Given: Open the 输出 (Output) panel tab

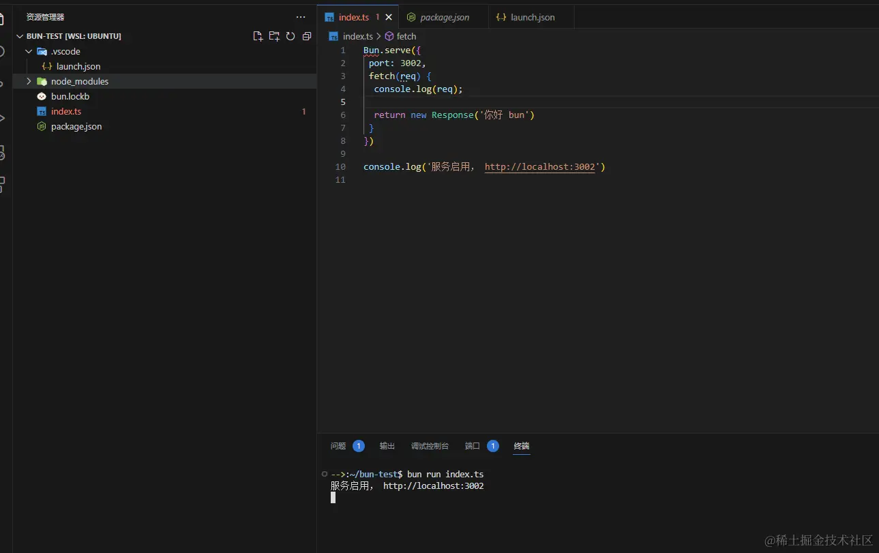Looking at the screenshot, I should (x=387, y=446).
